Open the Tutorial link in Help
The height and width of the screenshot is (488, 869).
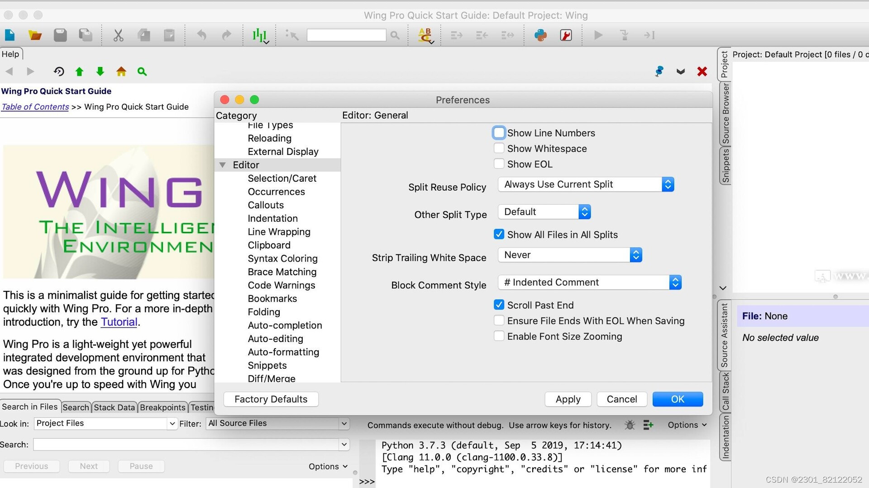[x=119, y=322]
